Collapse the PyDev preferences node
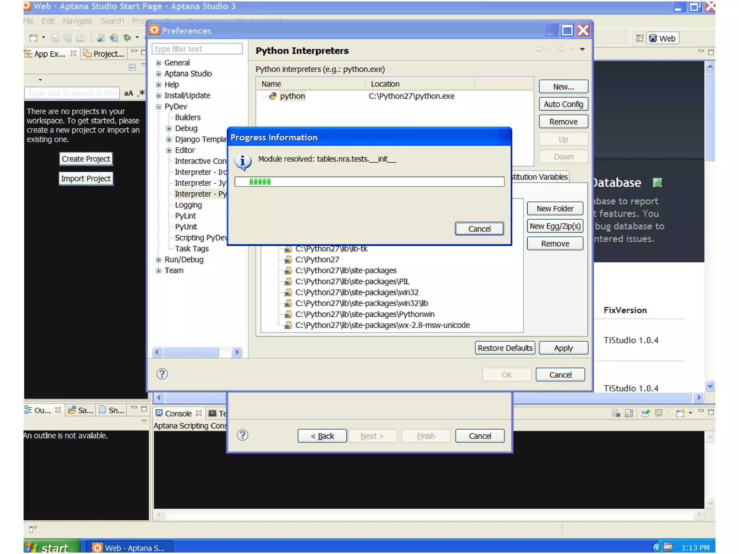 click(x=158, y=106)
